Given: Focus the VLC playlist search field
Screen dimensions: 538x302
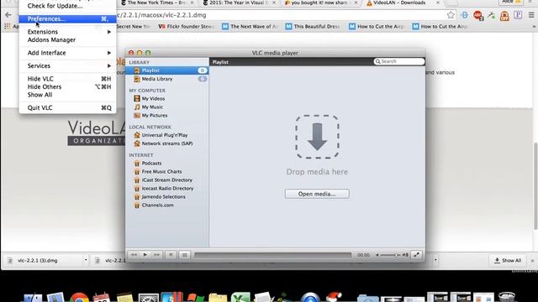Looking at the screenshot, I should [x=399, y=61].
